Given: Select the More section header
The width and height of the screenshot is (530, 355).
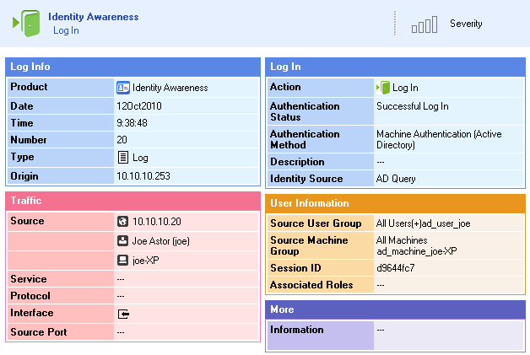Looking at the screenshot, I should (x=395, y=309).
